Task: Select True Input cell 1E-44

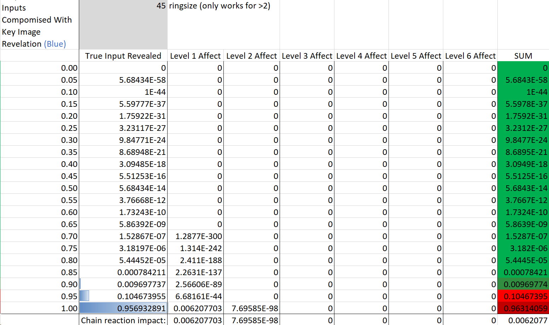Action: click(x=123, y=92)
